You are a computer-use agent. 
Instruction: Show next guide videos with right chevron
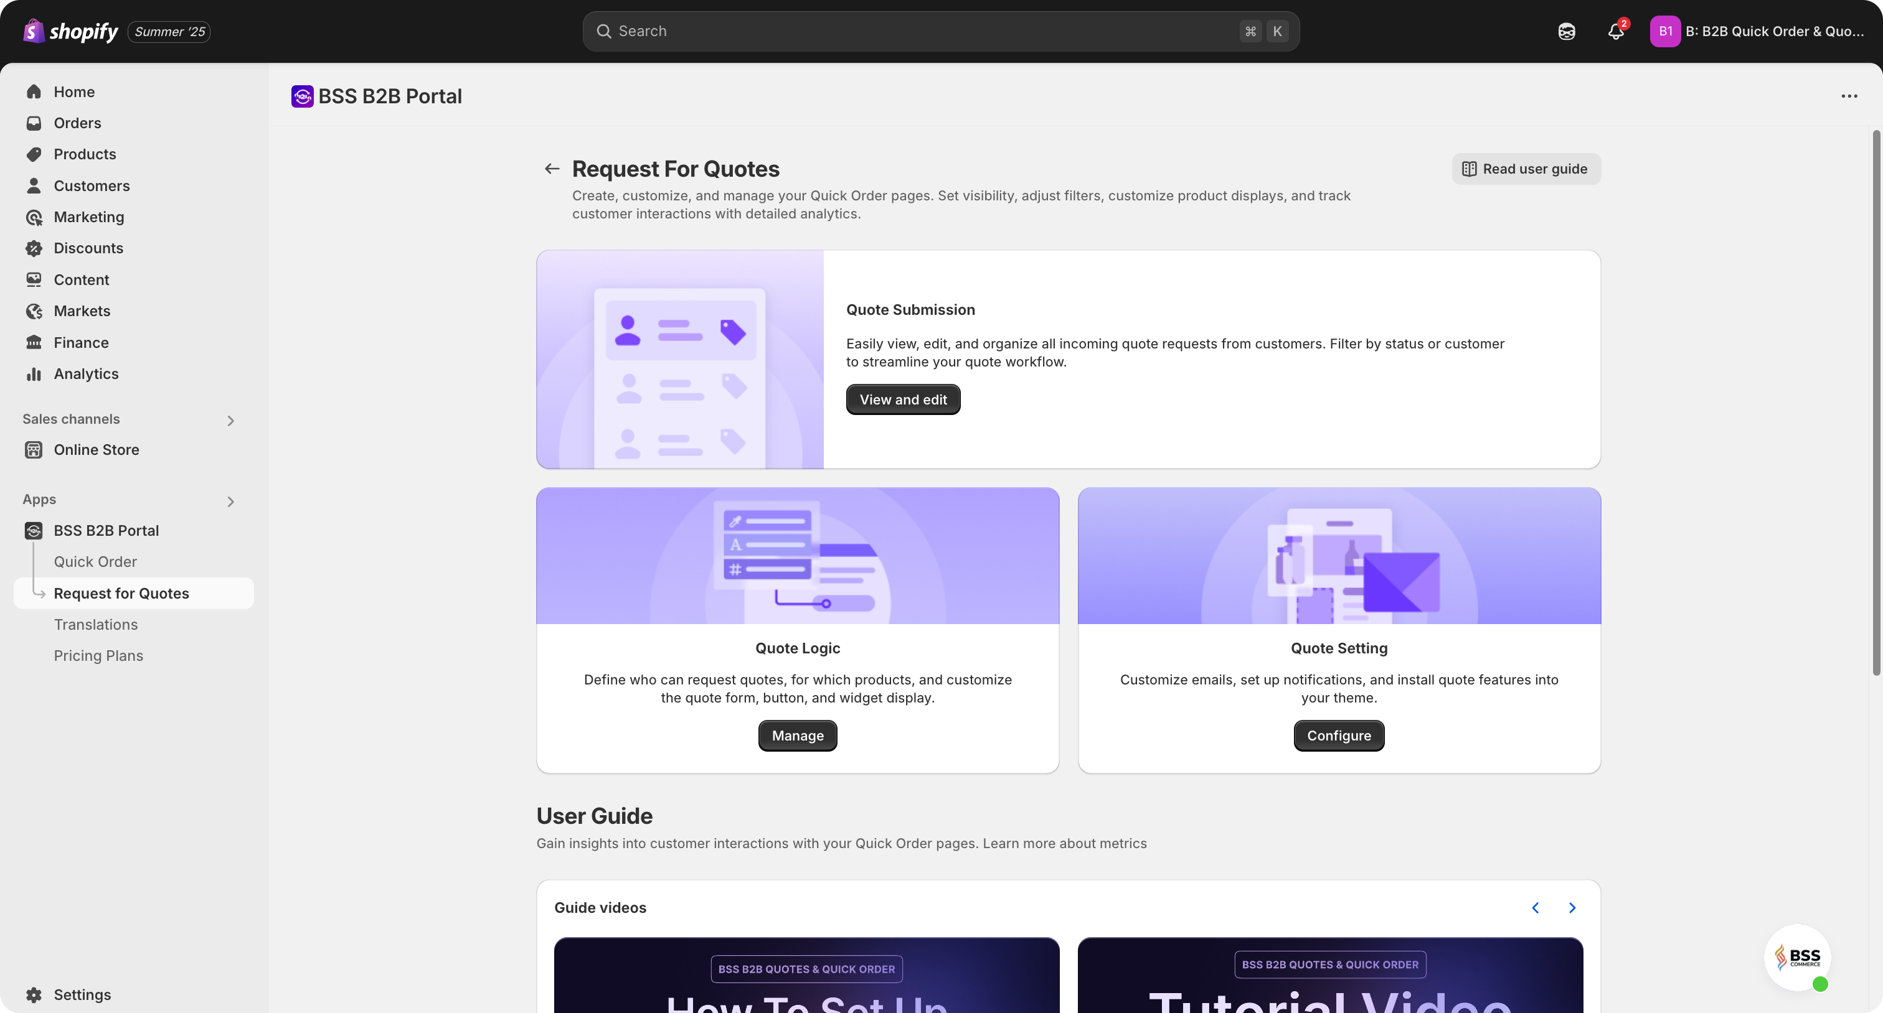click(1572, 908)
